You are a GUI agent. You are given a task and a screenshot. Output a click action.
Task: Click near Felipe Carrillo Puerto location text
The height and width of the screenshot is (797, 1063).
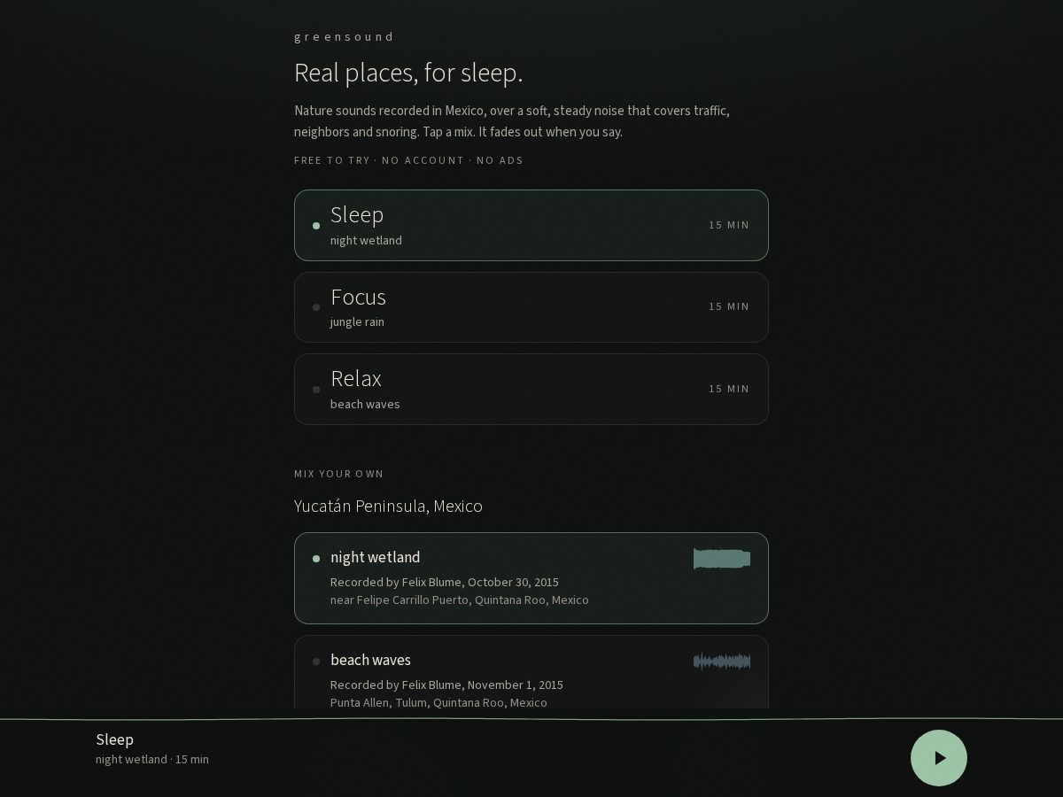(460, 600)
